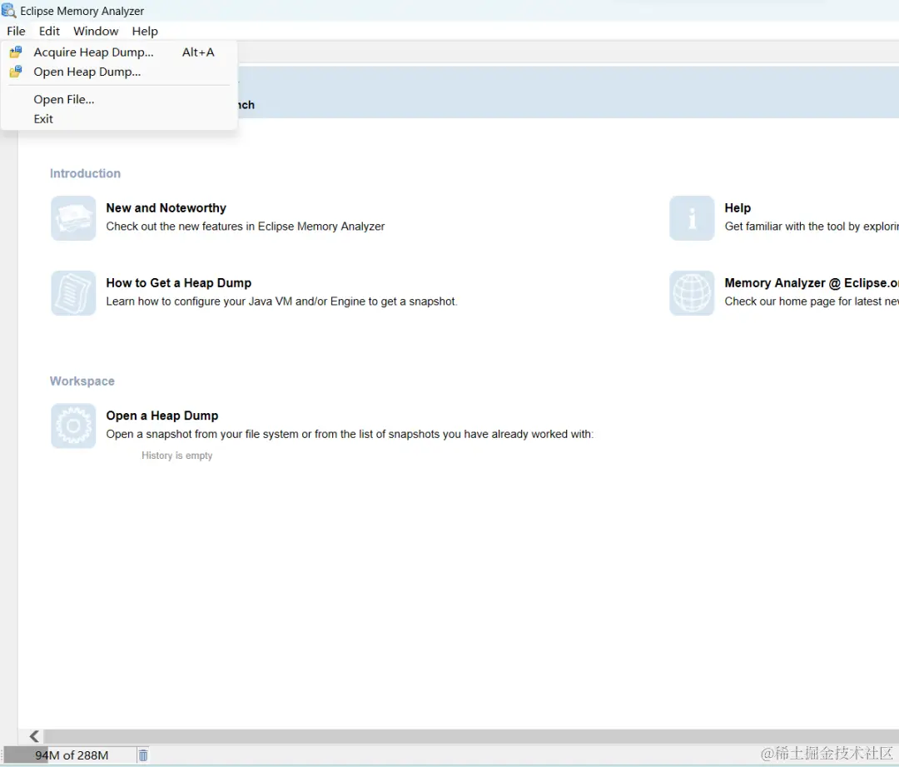Click the Open a Heap Dump link

coord(162,416)
